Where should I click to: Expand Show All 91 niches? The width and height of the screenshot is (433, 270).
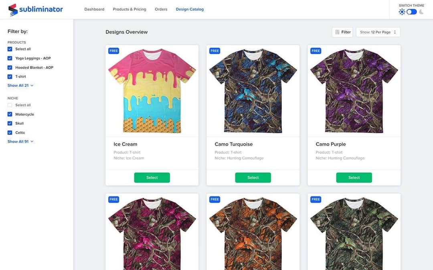point(20,141)
